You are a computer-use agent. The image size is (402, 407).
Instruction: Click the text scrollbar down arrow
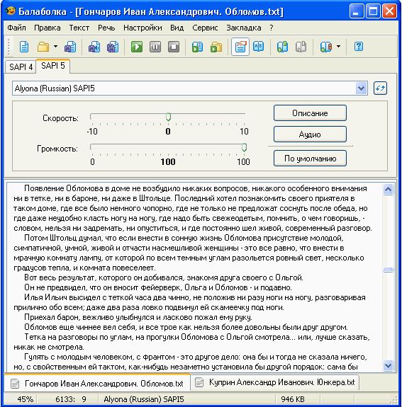pyautogui.click(x=388, y=366)
